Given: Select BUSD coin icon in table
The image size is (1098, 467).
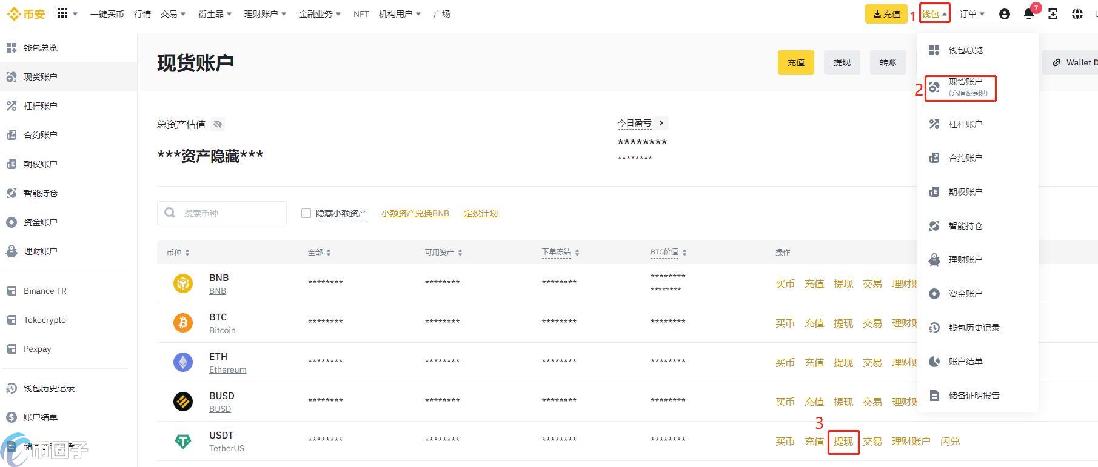Looking at the screenshot, I should click(183, 401).
